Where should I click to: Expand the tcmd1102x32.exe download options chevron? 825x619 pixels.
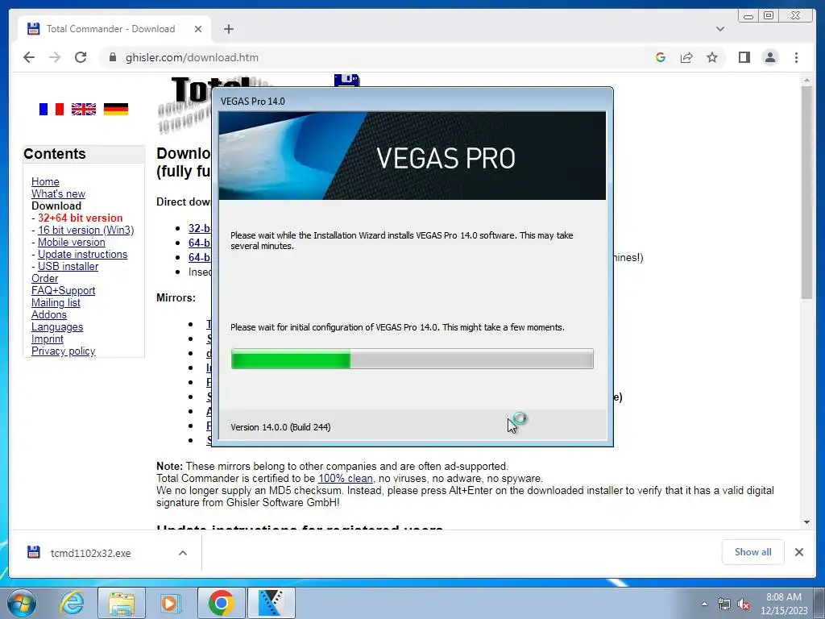183,553
